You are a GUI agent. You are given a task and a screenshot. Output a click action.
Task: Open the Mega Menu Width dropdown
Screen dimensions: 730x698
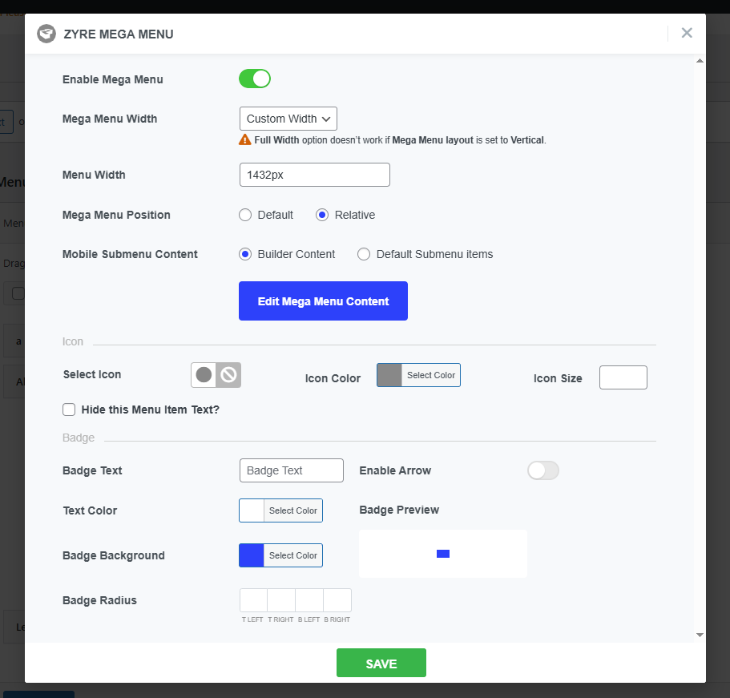pyautogui.click(x=288, y=119)
